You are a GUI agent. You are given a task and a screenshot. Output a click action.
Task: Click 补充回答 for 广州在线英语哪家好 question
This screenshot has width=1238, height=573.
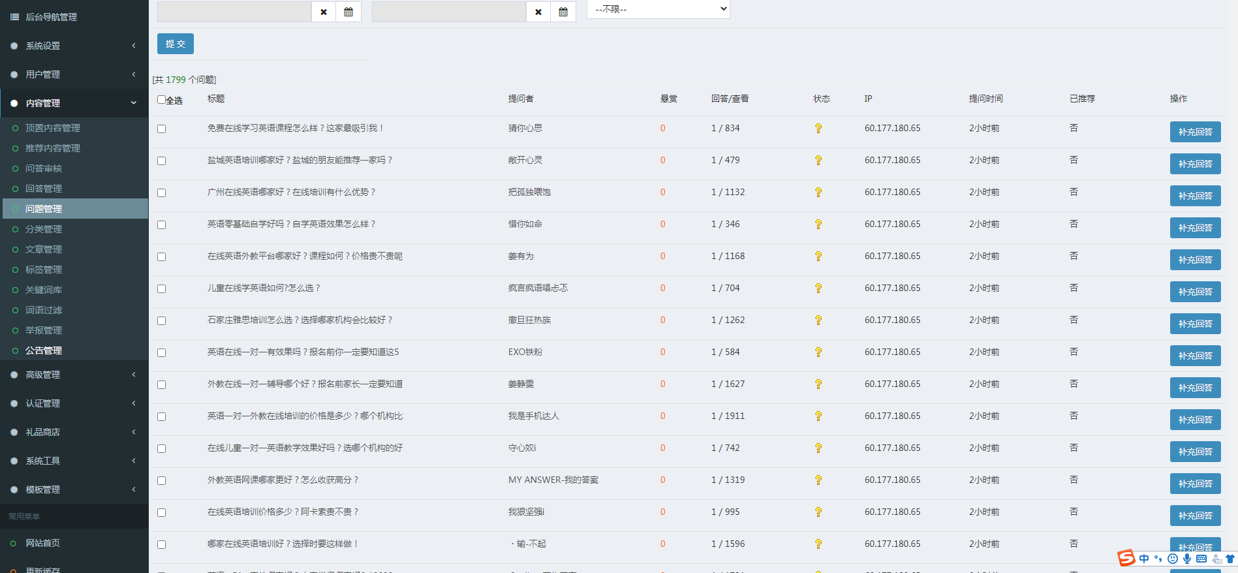[1195, 196]
